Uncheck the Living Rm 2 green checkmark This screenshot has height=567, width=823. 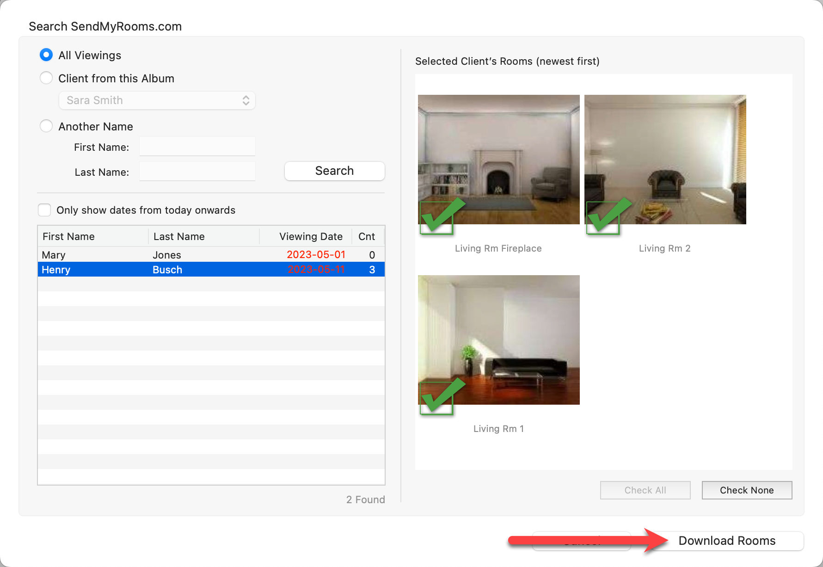coord(603,217)
